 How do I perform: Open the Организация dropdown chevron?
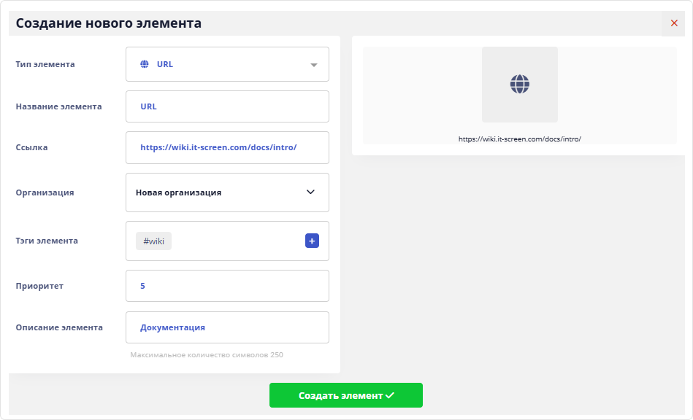pos(310,192)
